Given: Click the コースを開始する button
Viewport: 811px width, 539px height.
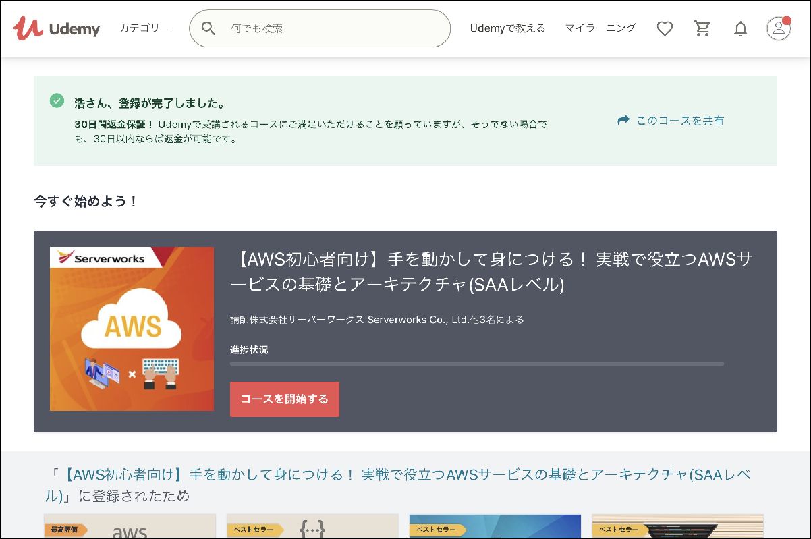Looking at the screenshot, I should pos(285,399).
